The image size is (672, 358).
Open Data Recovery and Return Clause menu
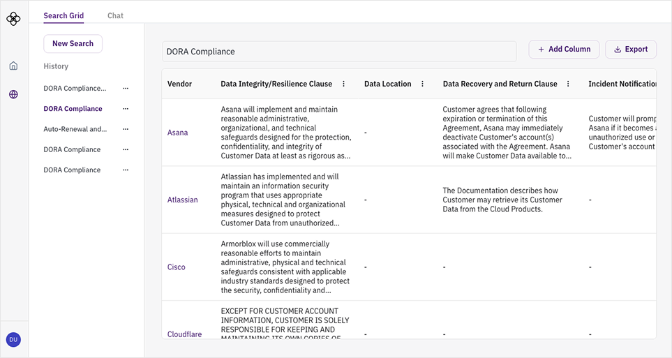[568, 84]
